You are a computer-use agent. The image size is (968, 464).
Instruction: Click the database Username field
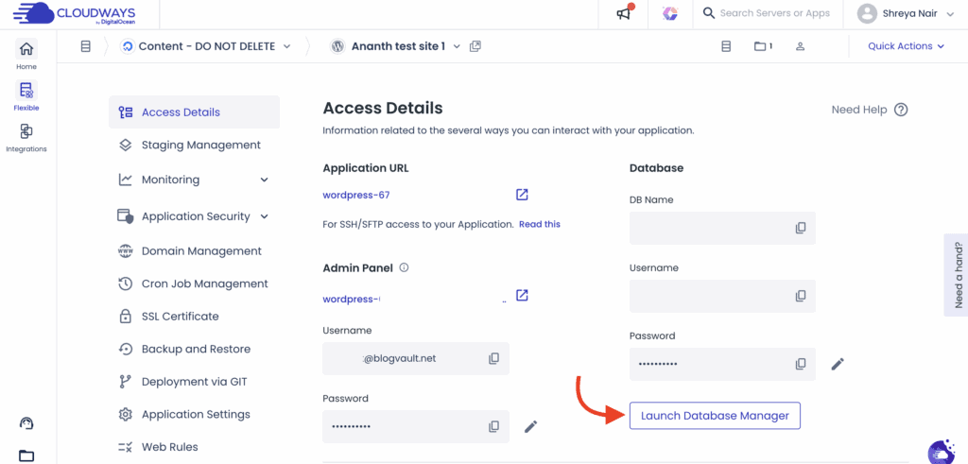click(722, 296)
